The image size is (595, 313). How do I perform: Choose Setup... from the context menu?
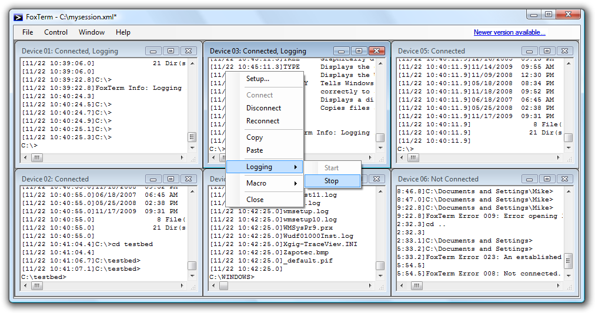tap(265, 79)
